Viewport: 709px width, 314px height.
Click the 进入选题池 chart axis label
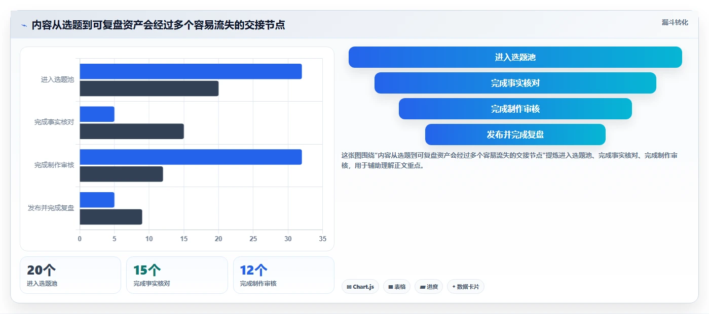(58, 80)
